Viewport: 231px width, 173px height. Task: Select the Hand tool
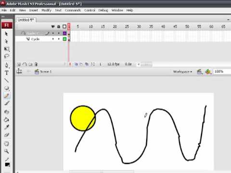7,144
